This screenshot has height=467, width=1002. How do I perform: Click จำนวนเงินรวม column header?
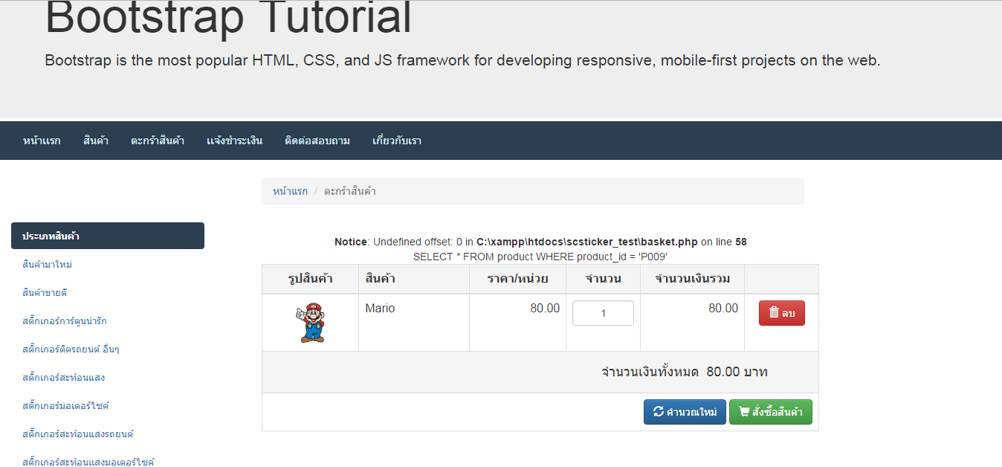tap(692, 279)
